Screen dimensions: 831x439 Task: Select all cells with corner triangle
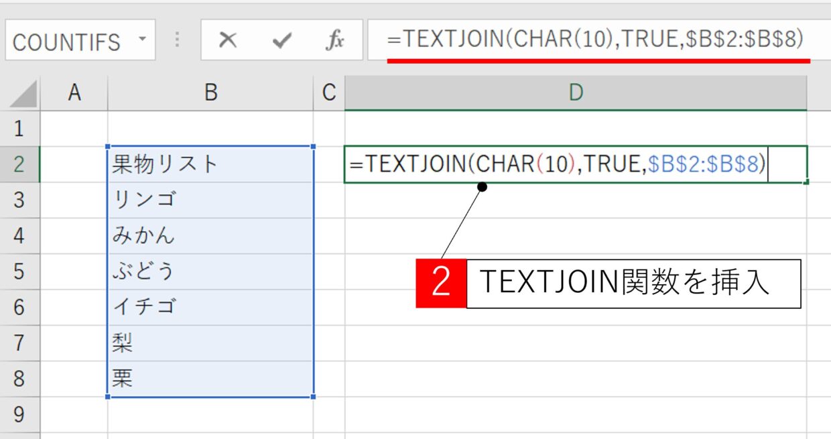[22, 94]
